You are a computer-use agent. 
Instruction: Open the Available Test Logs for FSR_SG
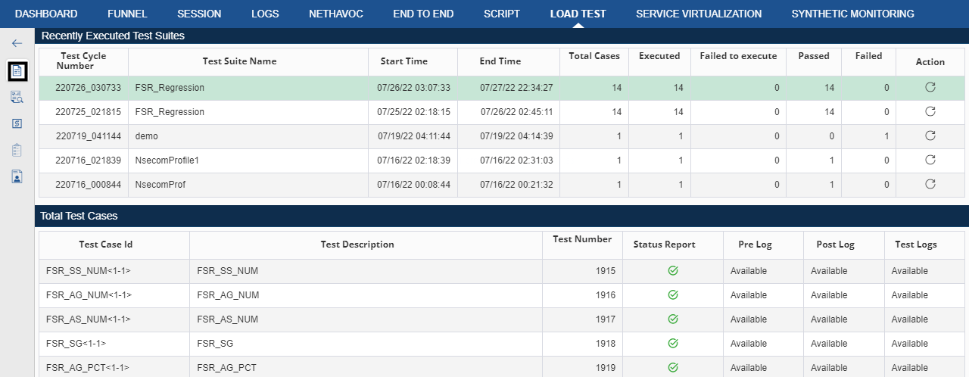pyautogui.click(x=909, y=344)
